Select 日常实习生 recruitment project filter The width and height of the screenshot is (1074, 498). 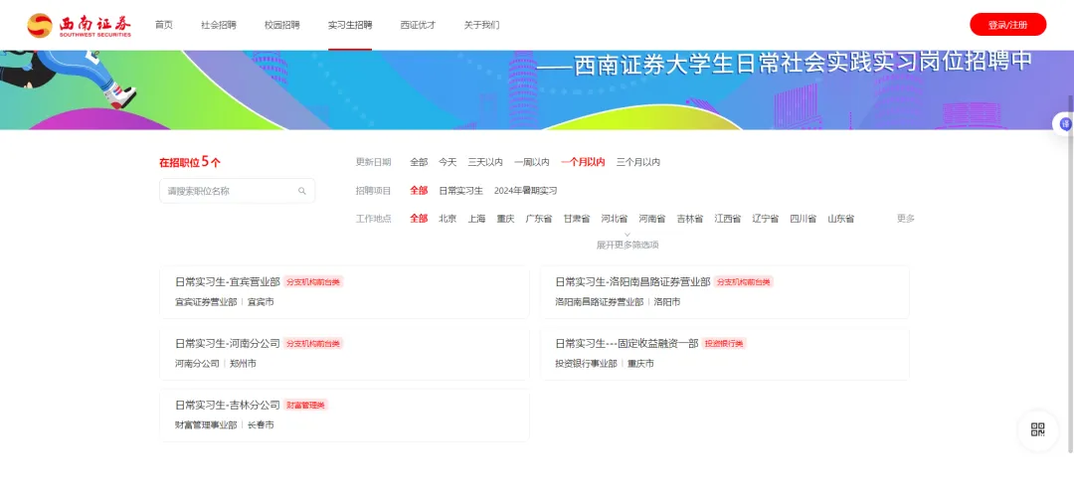(x=461, y=191)
